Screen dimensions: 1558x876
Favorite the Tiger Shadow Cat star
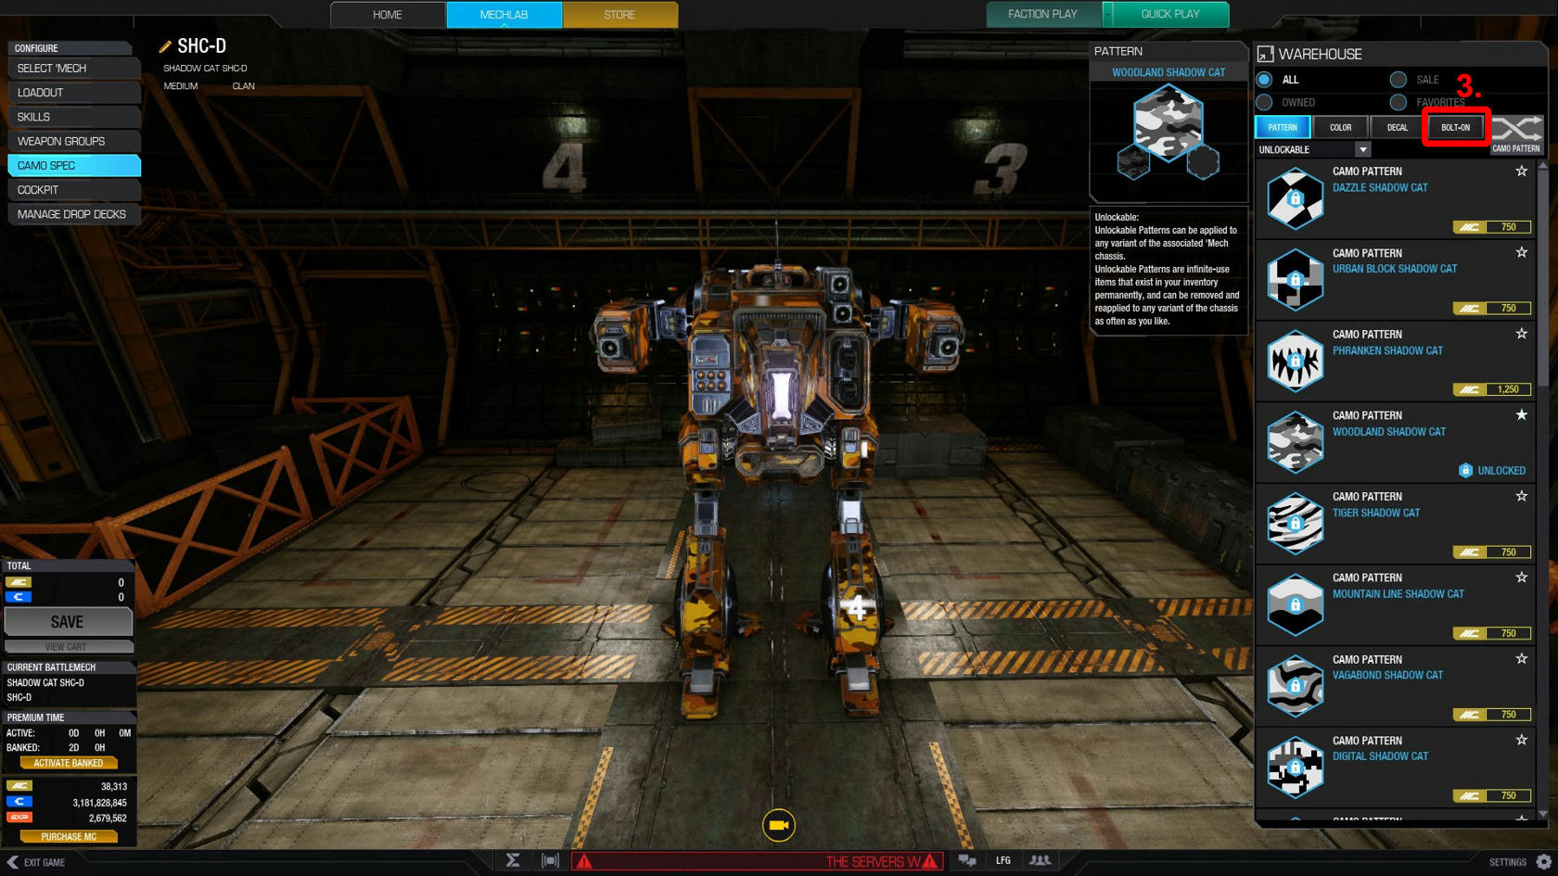(1521, 496)
